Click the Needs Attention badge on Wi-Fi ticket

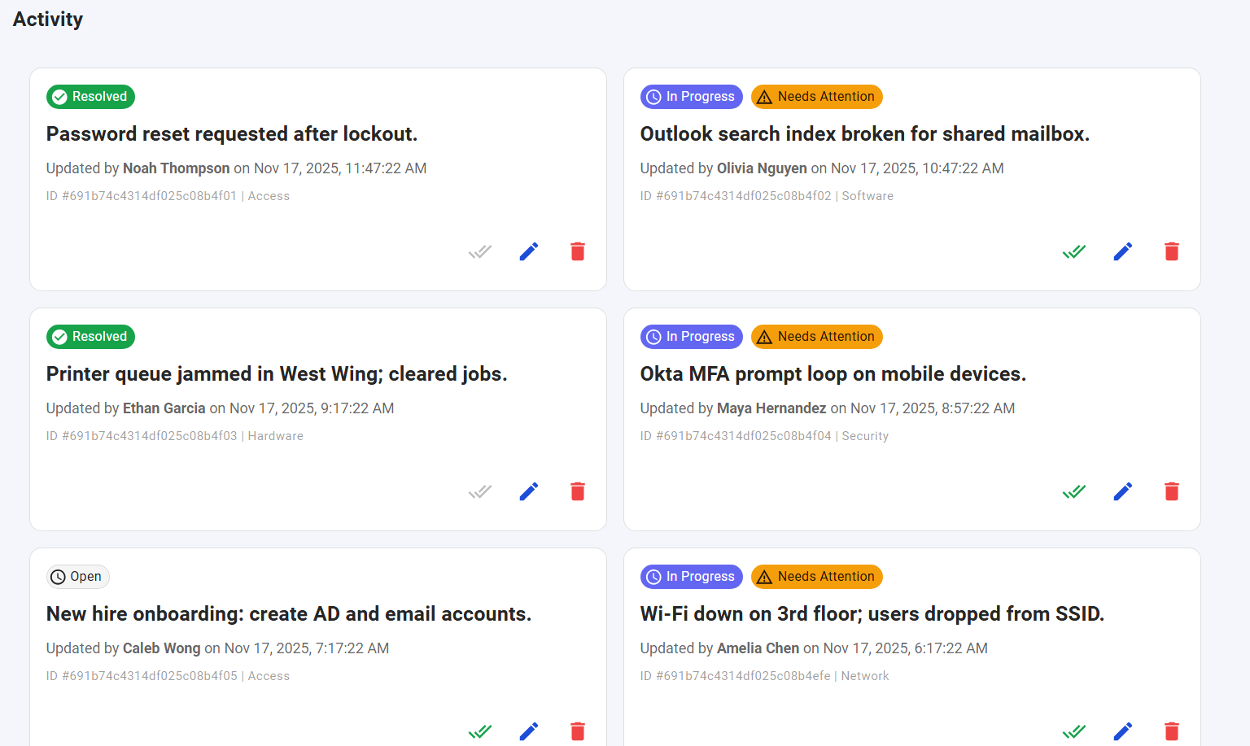coord(816,576)
